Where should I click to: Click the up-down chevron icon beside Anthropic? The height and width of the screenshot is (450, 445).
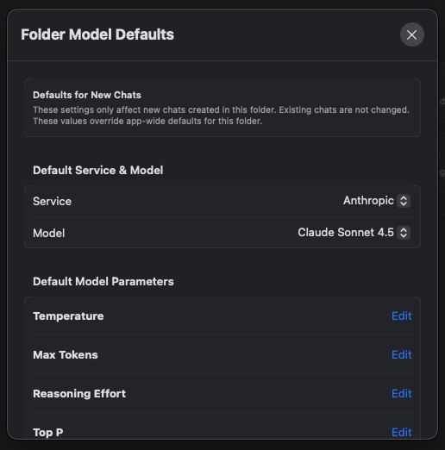coord(404,201)
